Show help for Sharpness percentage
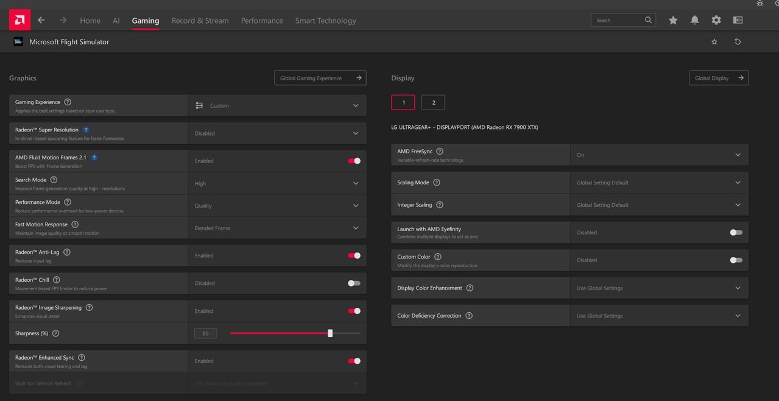The image size is (779, 401). click(56, 333)
